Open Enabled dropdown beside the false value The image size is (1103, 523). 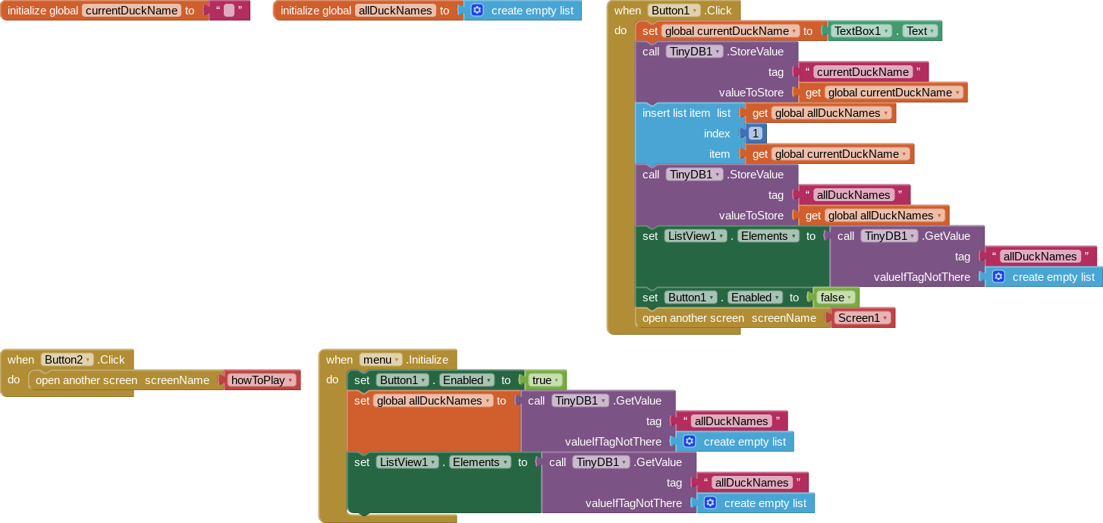755,298
